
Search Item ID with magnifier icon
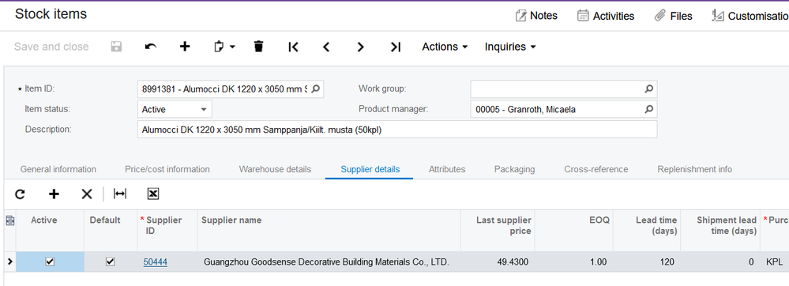(x=315, y=89)
